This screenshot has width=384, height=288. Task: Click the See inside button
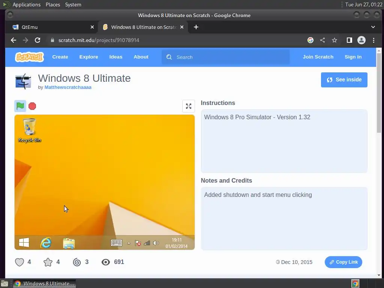(344, 80)
